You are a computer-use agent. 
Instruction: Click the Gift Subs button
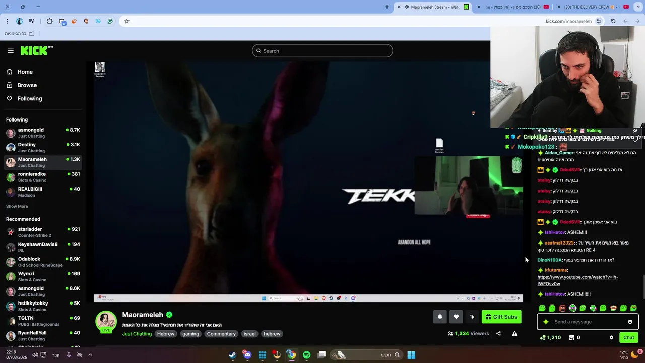(501, 317)
